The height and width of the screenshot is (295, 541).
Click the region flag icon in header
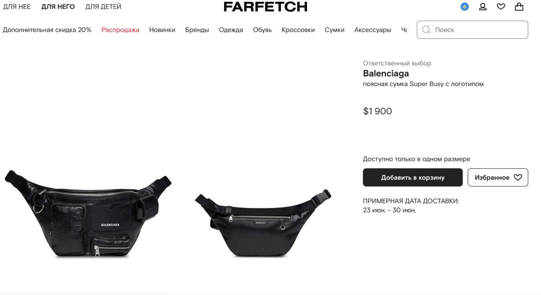[464, 7]
